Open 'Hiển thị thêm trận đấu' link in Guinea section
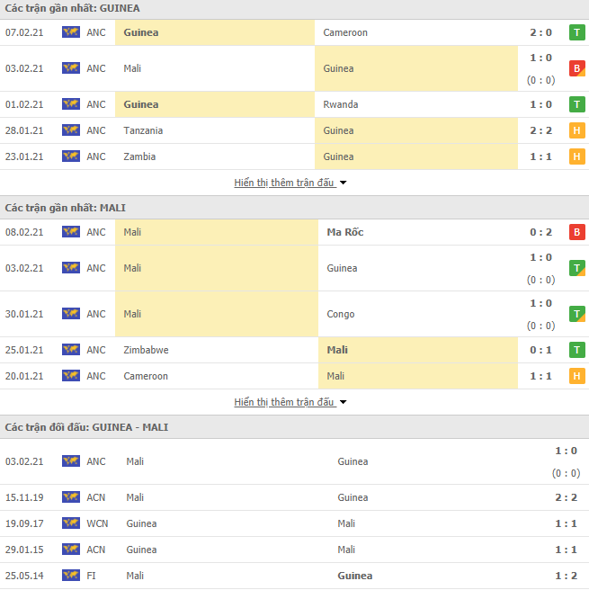 tap(284, 183)
